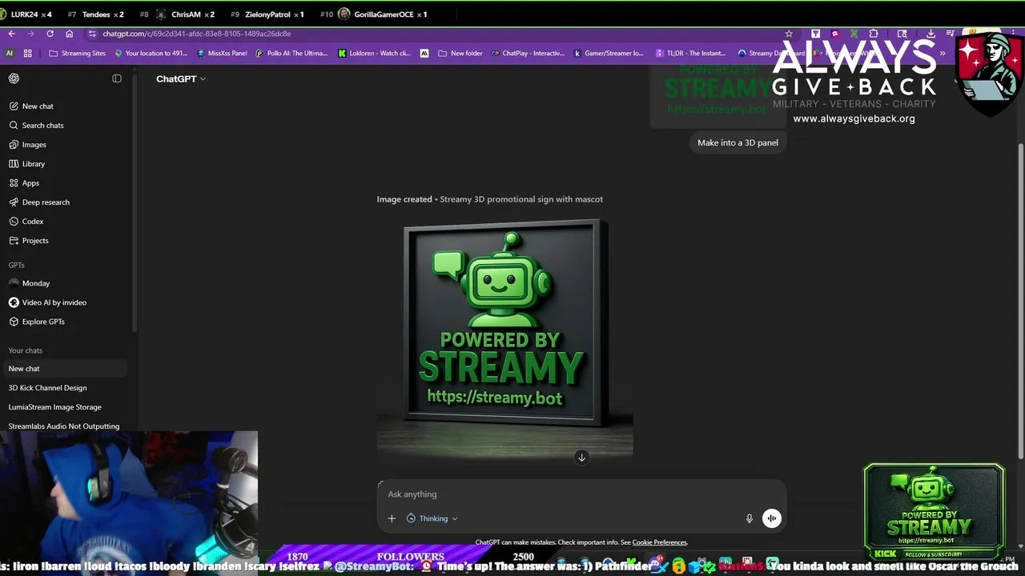This screenshot has width=1025, height=576.
Task: Open the Streaming Sites bookmark folder
Action: coord(78,54)
